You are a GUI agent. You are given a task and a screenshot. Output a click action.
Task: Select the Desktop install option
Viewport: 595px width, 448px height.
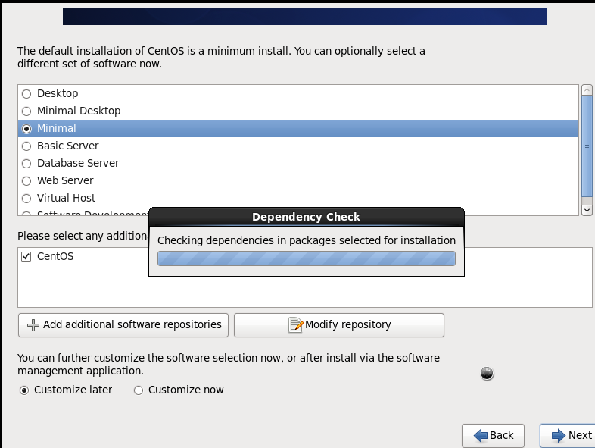click(27, 94)
